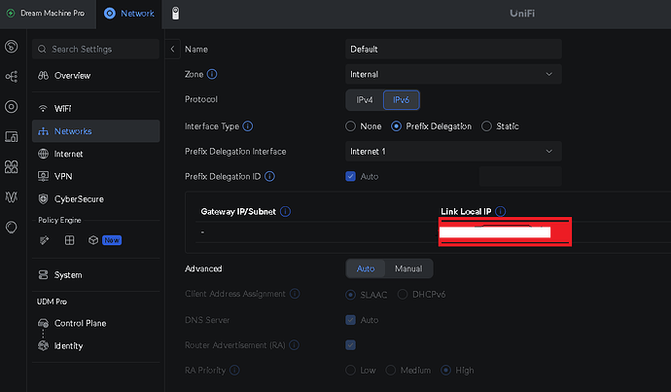Open CyberSecure settings
671x392 pixels.
click(78, 198)
